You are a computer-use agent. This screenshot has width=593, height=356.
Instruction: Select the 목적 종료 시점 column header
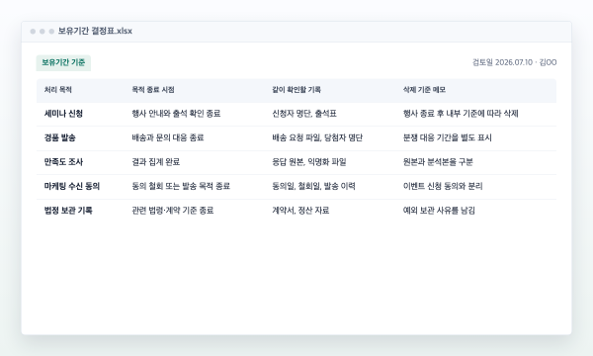[x=153, y=90]
